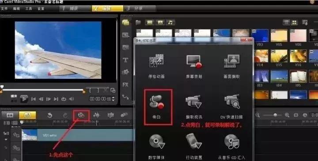Open the Path library icon
Screen dimensions: 318x161
(125, 97)
